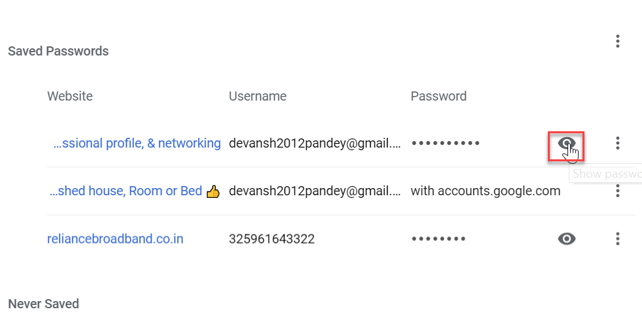Screen dimensions: 642x320
Task: Visit the reliancebroadband.co.in website link
Action: [x=115, y=239]
